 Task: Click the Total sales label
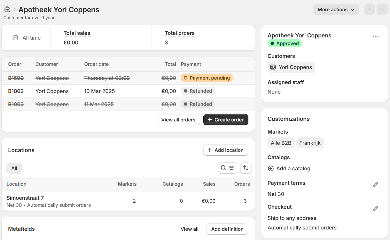coord(77,33)
